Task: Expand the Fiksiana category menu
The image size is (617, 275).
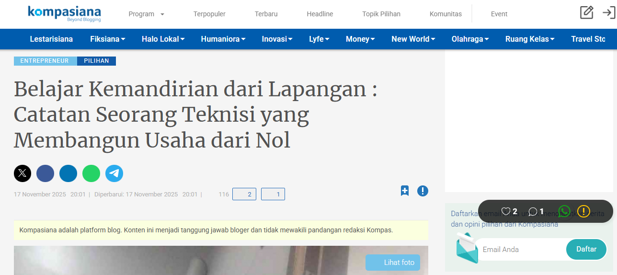Action: (108, 39)
